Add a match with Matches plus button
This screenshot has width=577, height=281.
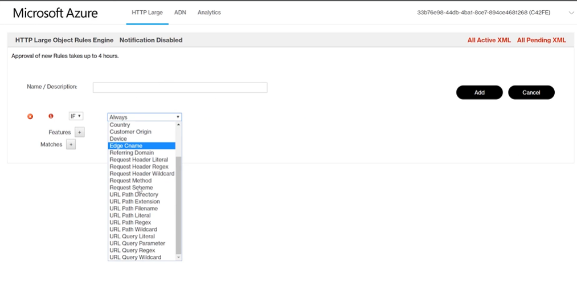71,144
